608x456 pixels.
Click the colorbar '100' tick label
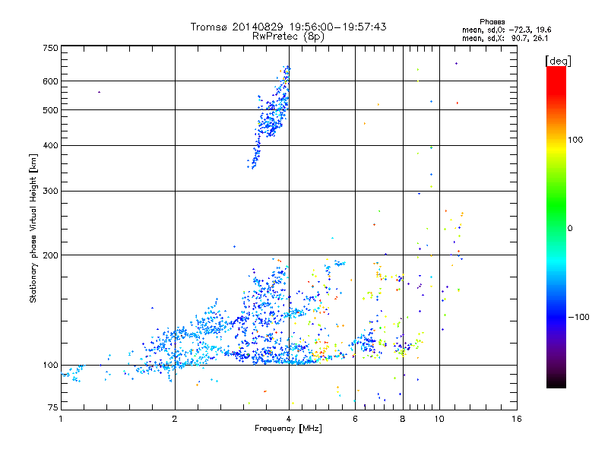pyautogui.click(x=575, y=140)
